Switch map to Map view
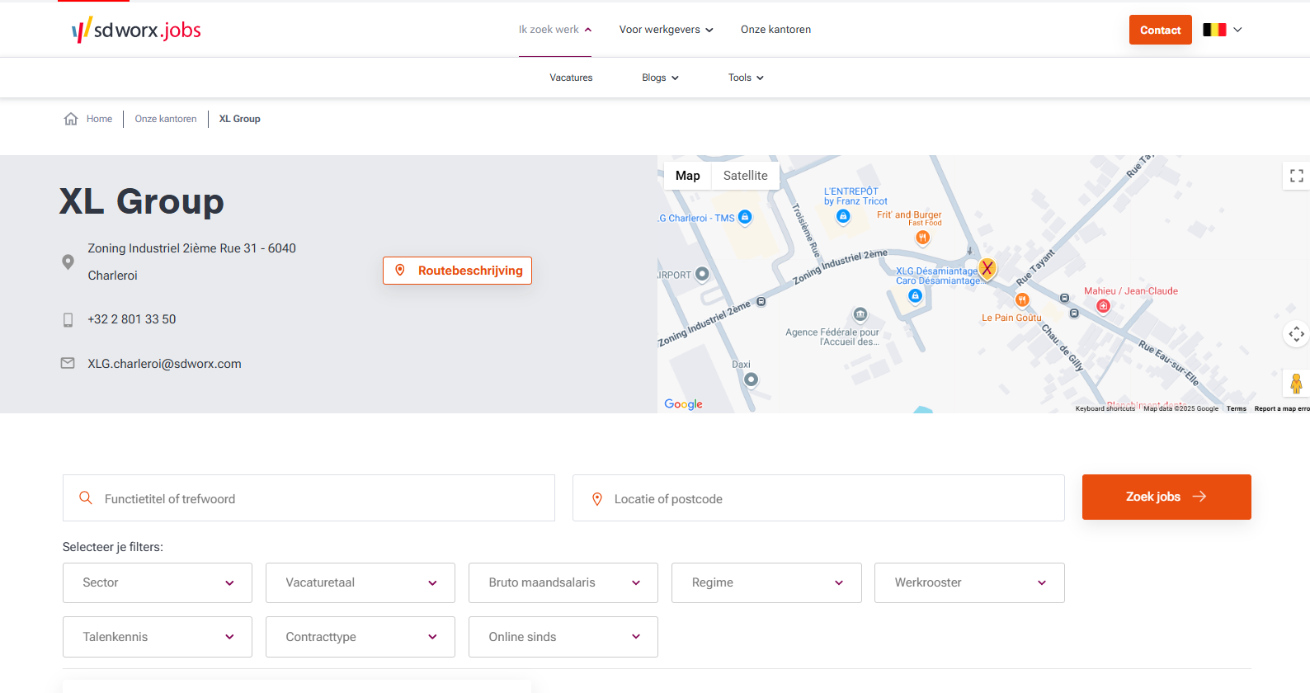 687,176
